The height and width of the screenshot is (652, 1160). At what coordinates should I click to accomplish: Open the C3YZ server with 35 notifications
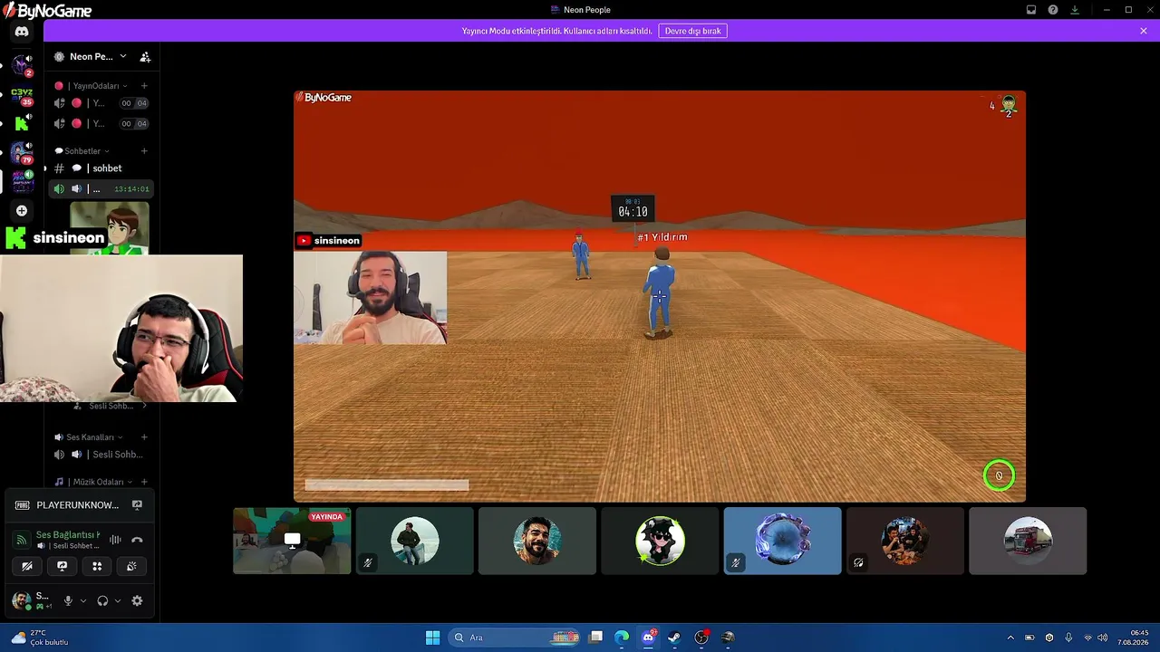pos(22,95)
